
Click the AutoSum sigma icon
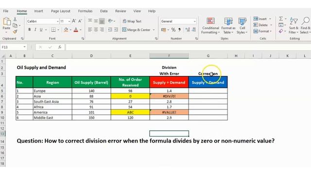pyautogui.click(x=281, y=18)
